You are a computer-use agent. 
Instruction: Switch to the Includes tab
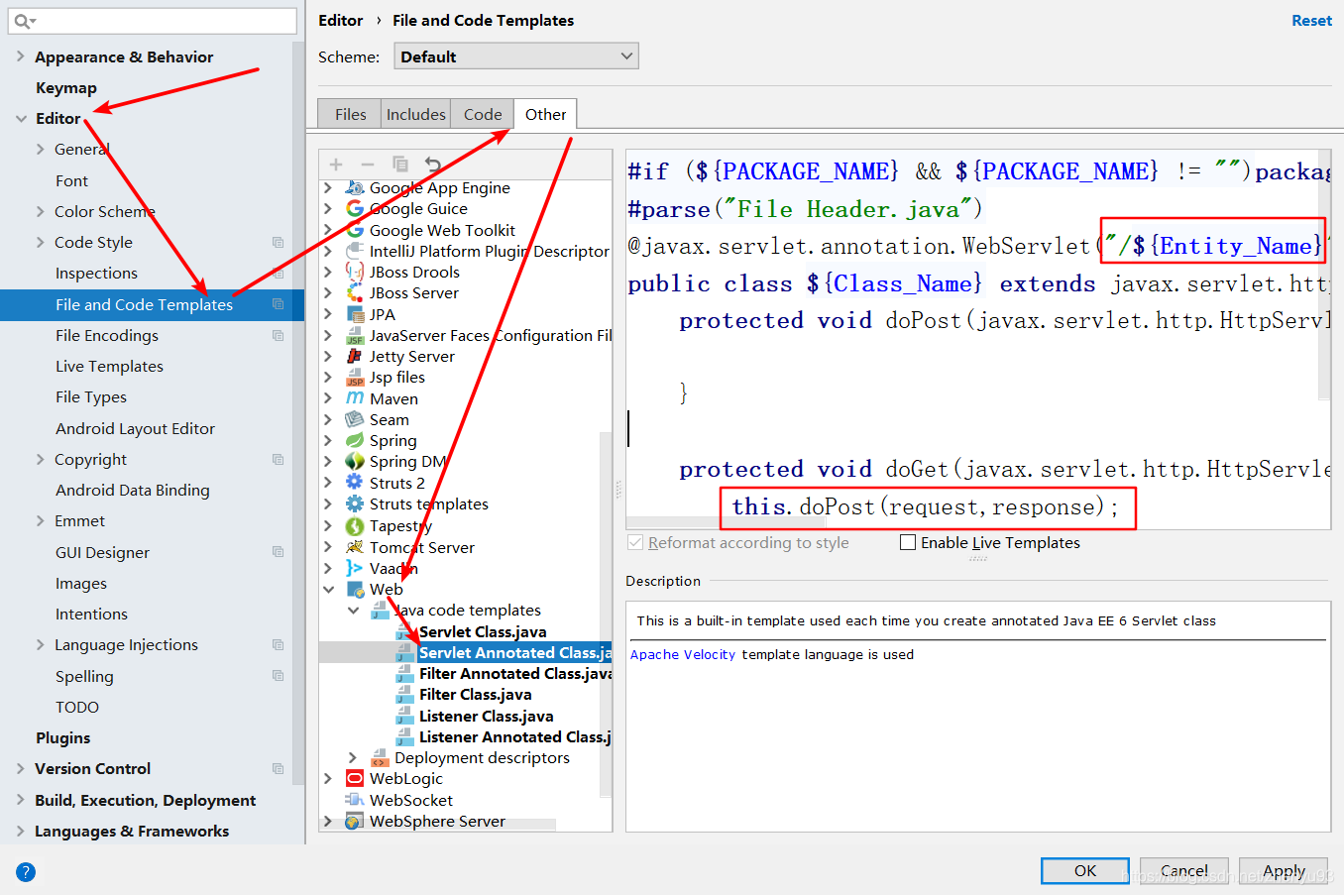coord(416,114)
